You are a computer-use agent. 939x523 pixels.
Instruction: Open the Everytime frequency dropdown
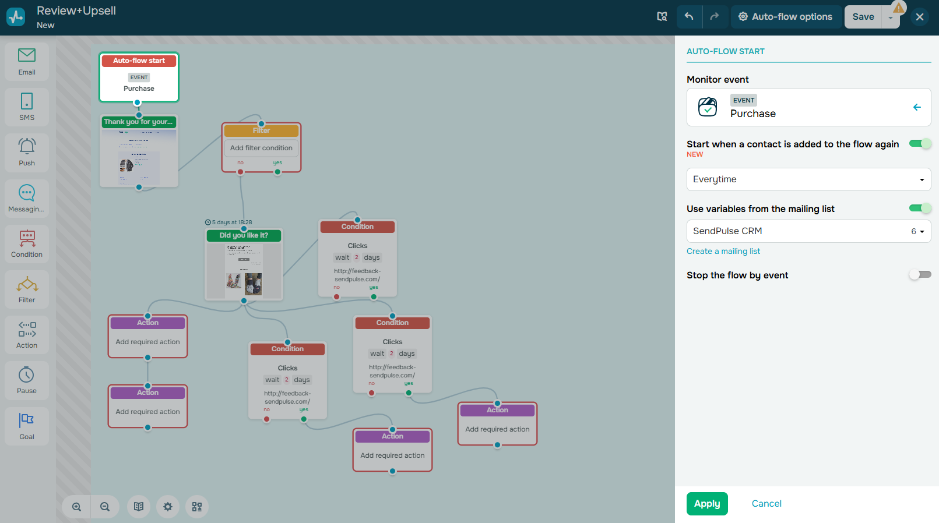coord(808,179)
